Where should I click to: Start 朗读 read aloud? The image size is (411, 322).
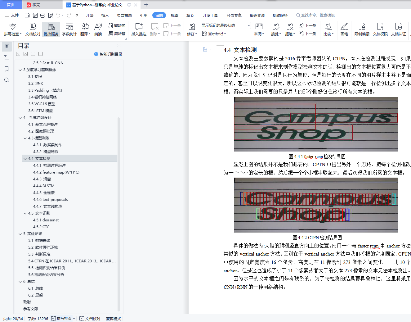click(98, 29)
